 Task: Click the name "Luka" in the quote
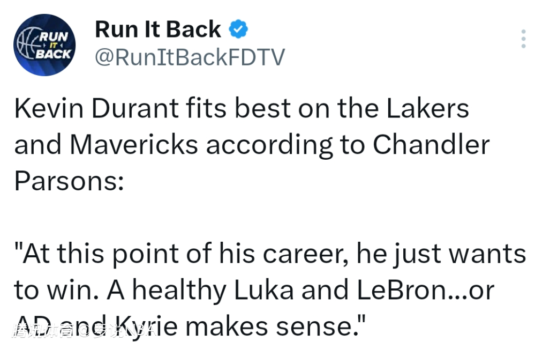(x=264, y=290)
